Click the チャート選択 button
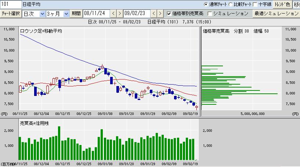The image size is (300, 167). [11, 14]
